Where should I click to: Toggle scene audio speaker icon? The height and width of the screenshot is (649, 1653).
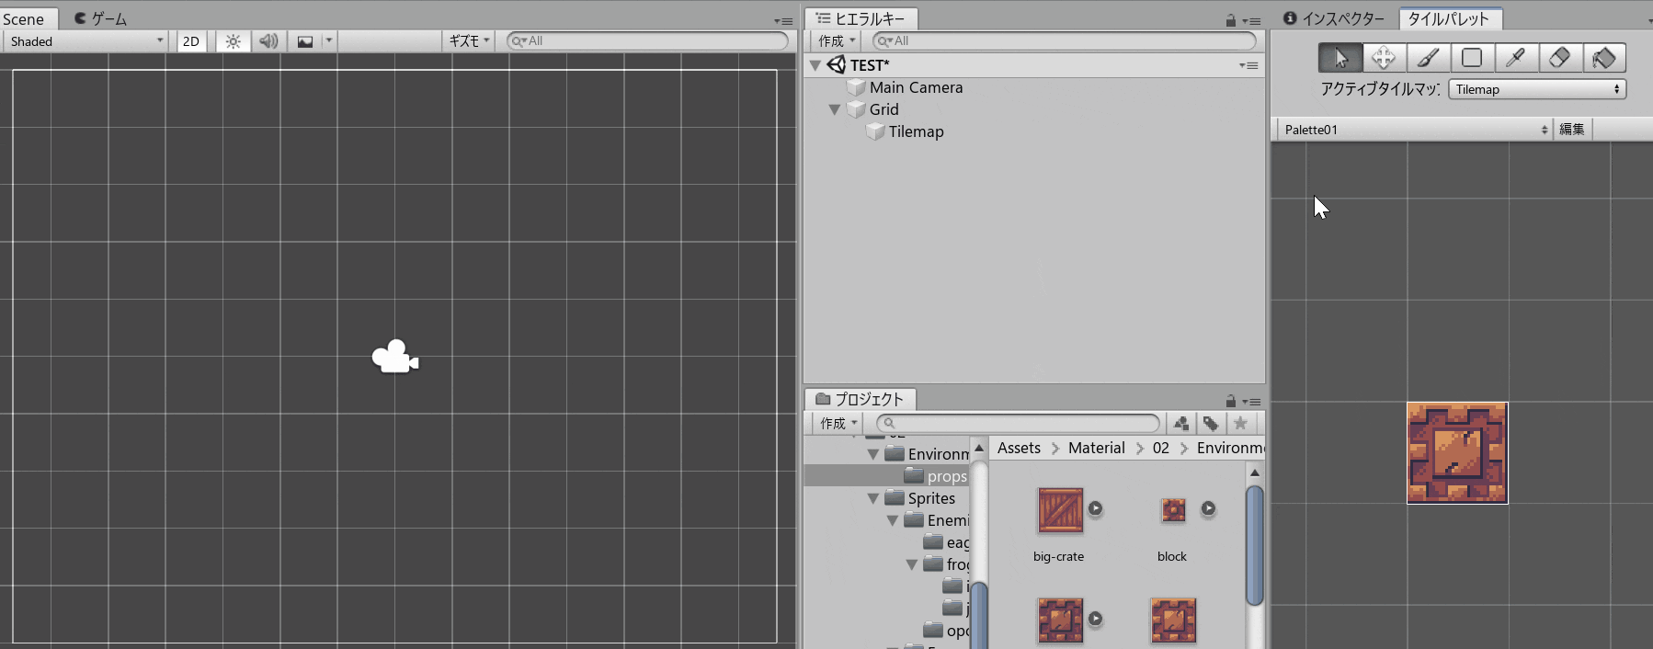click(x=268, y=41)
